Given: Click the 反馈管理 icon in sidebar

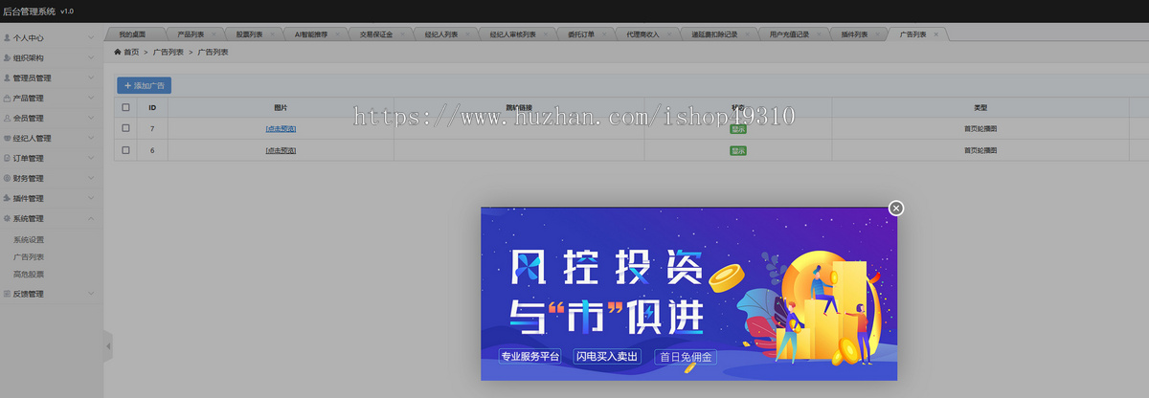Looking at the screenshot, I should click(7, 294).
